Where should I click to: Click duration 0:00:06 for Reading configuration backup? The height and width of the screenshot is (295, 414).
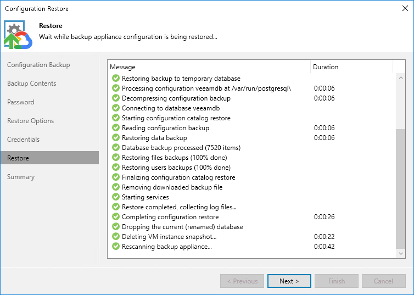click(325, 128)
